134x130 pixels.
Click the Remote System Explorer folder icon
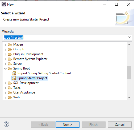[x=10, y=59]
